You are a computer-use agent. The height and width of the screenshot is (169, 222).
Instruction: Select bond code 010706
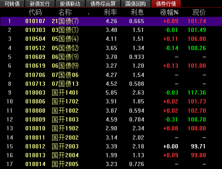pyautogui.click(x=35, y=75)
